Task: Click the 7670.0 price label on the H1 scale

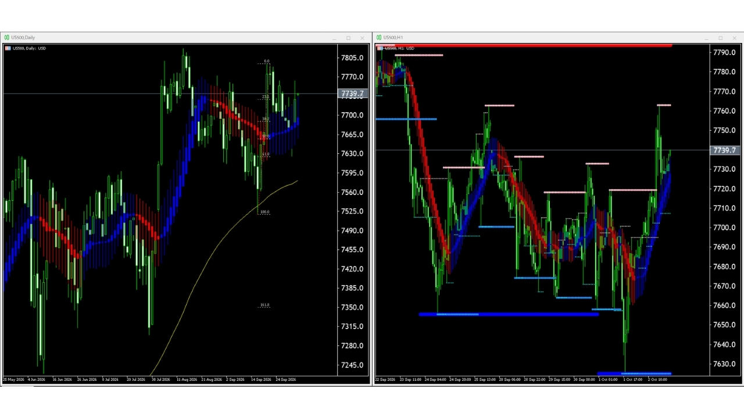Action: (x=724, y=286)
